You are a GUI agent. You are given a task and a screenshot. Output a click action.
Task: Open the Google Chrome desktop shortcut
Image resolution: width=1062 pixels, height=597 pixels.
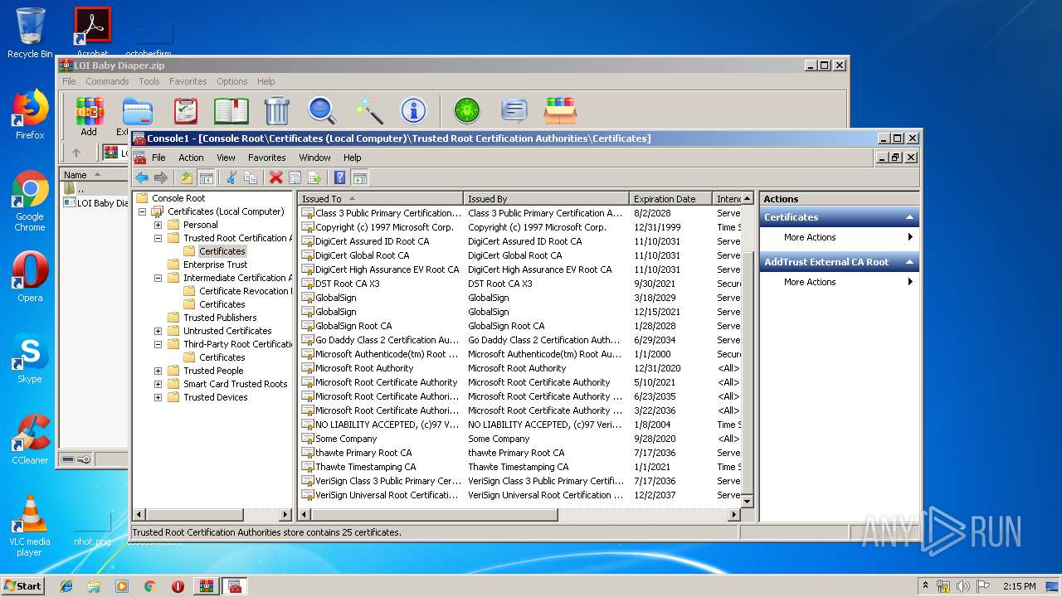tap(30, 201)
